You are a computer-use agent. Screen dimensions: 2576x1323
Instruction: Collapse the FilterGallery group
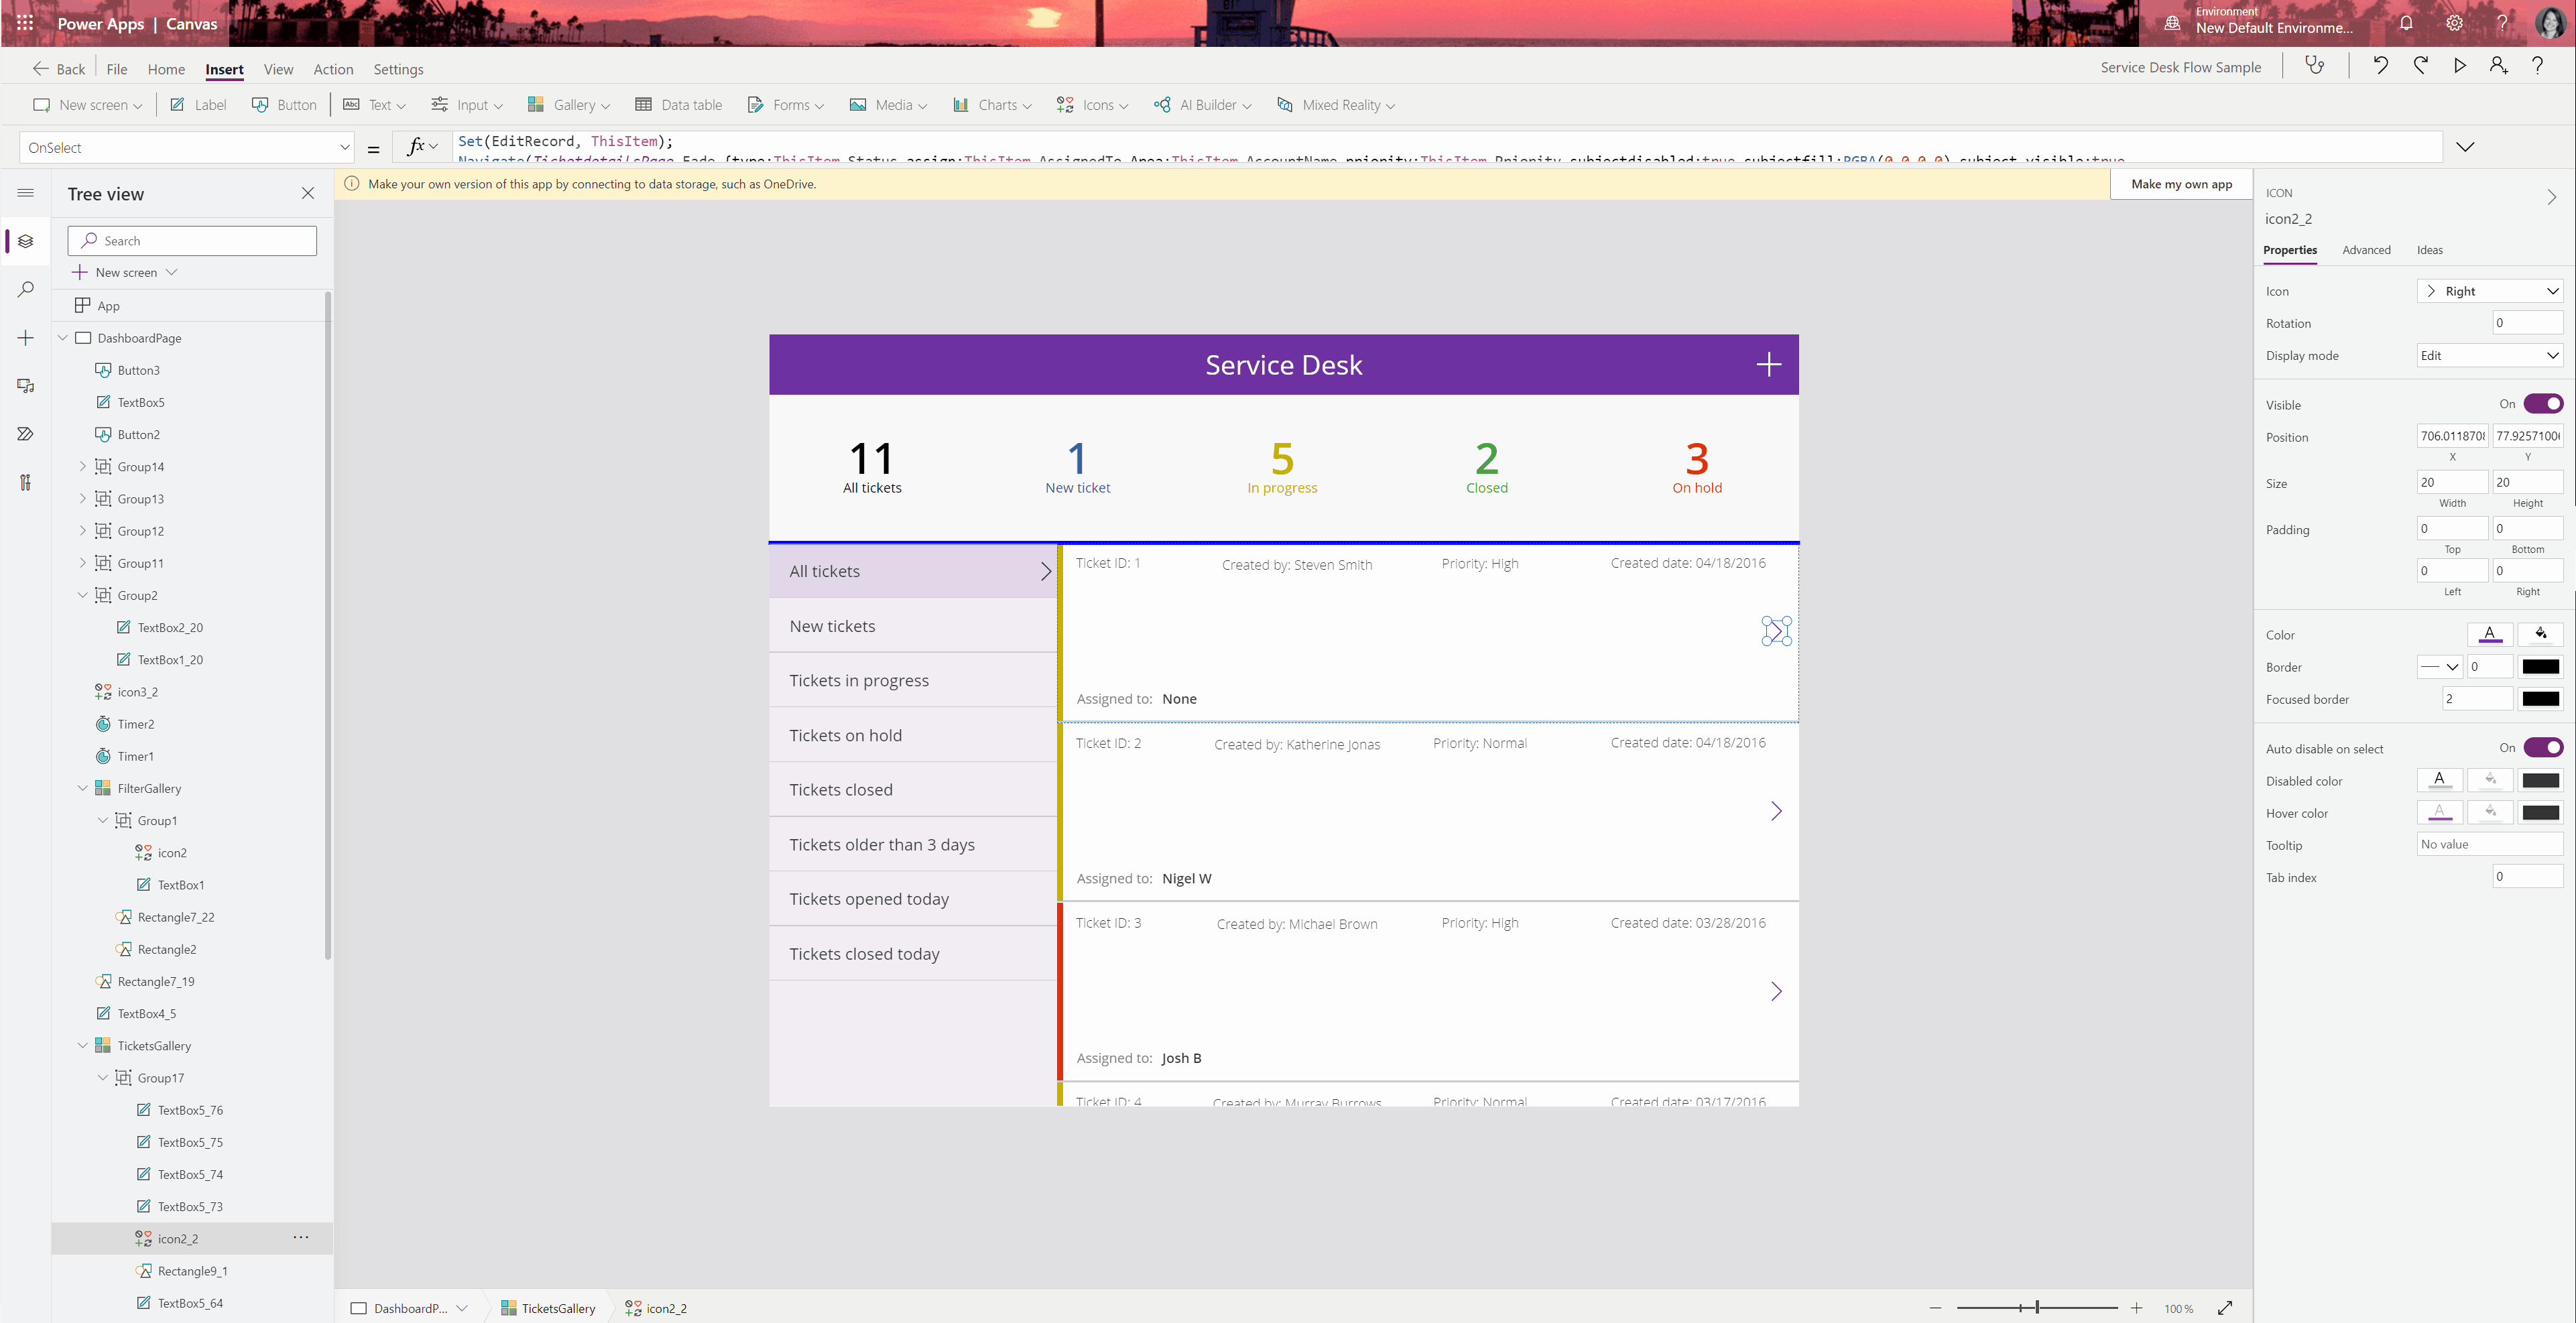[x=83, y=788]
